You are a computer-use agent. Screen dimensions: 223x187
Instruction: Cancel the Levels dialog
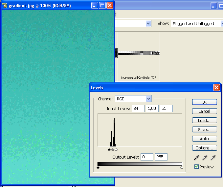204,111
